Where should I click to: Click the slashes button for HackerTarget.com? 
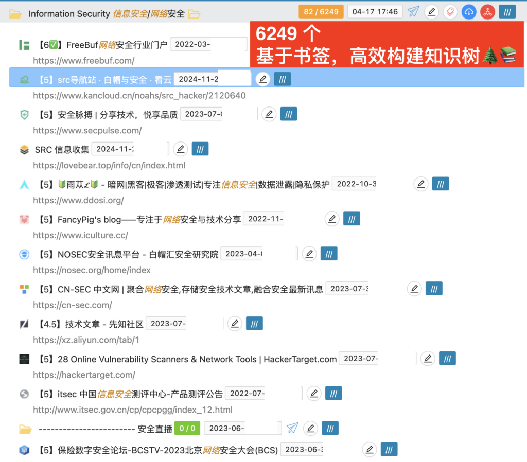(x=448, y=359)
